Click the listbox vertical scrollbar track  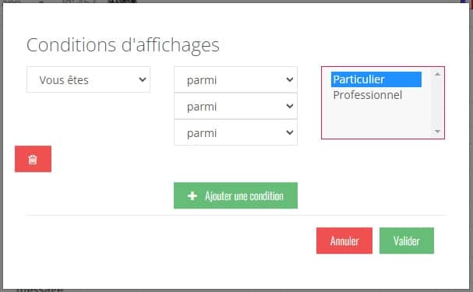tap(437, 103)
